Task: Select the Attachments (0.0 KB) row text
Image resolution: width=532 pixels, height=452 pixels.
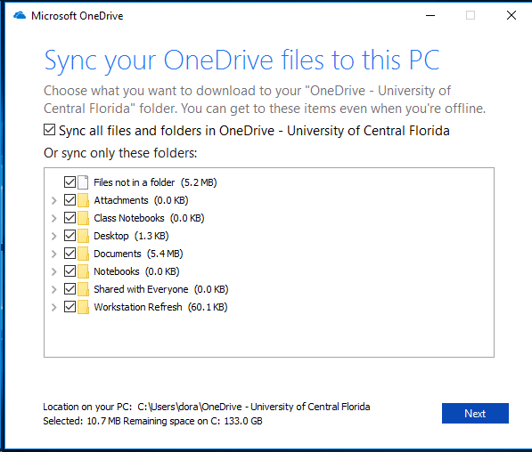Action: point(141,200)
